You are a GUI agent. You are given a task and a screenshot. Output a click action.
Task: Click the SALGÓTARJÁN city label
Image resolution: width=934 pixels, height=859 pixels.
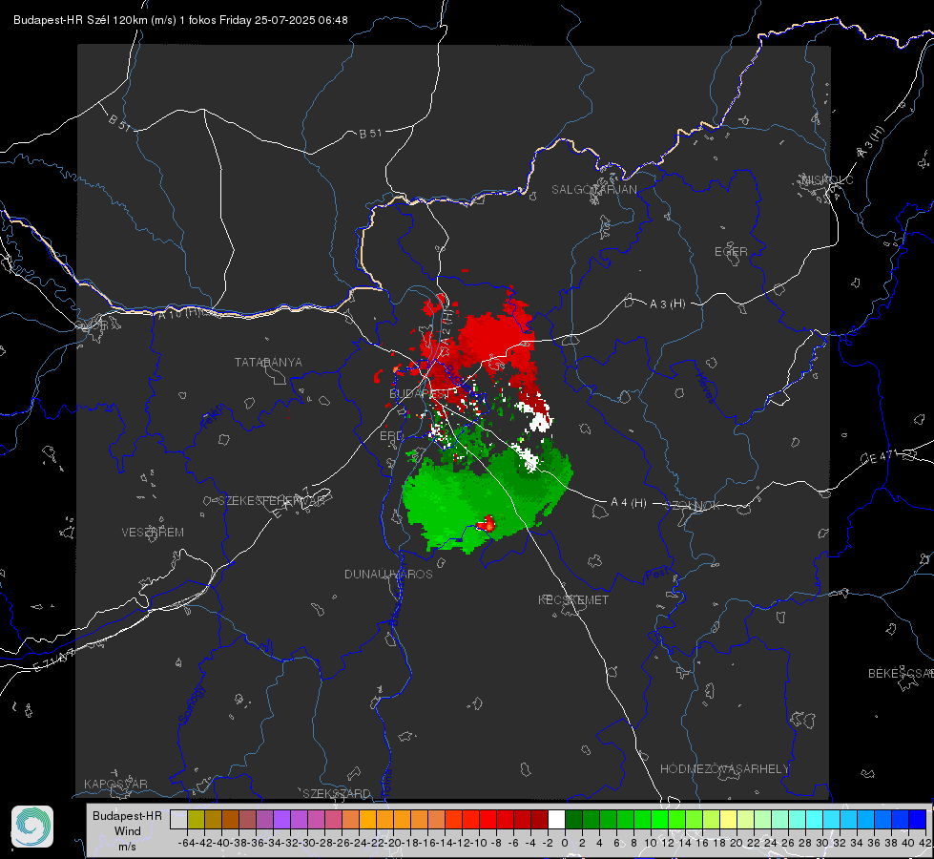pos(593,190)
